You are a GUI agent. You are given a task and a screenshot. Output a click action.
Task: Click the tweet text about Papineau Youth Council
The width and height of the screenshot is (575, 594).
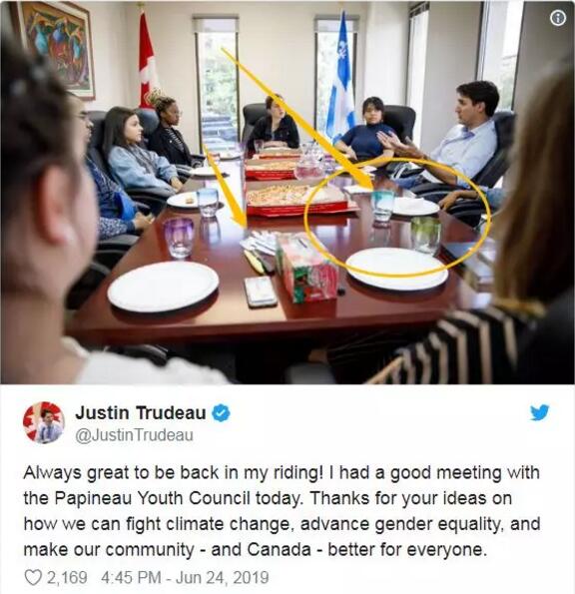coord(282,511)
